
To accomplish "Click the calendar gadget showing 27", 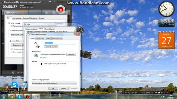I will tap(166, 40).
